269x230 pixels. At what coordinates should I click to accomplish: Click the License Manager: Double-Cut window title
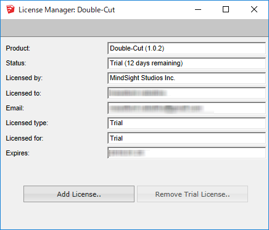pos(67,10)
